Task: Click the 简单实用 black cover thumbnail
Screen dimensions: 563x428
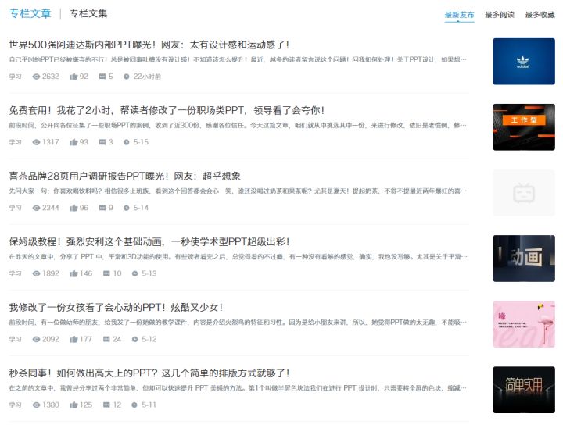Action: 524,390
